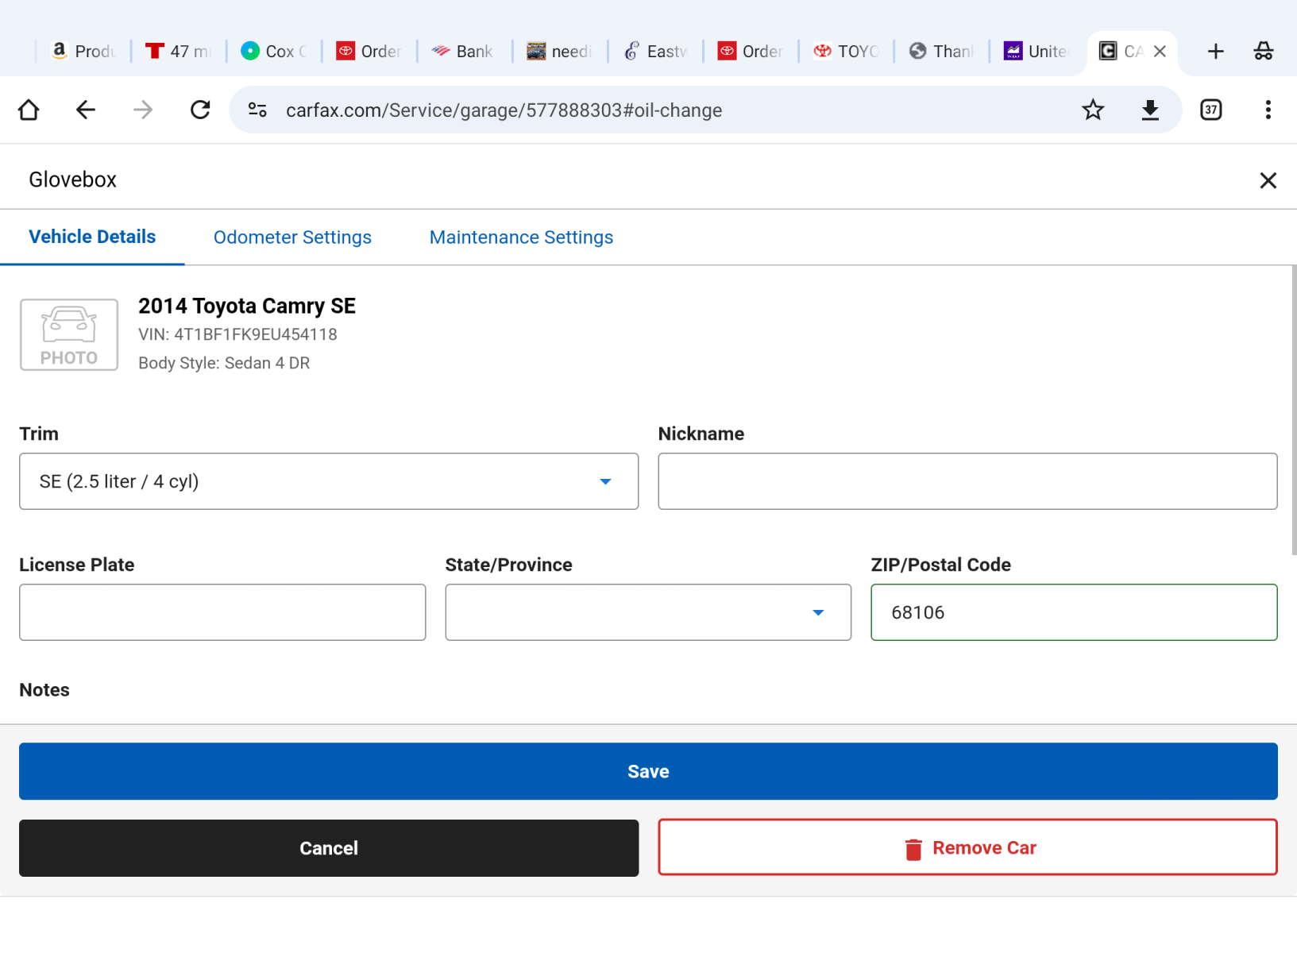Close the Glovebox panel
Image resolution: width=1297 pixels, height=953 pixels.
[1268, 180]
